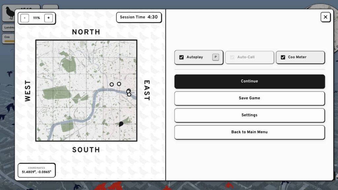The width and height of the screenshot is (338, 190).
Task: Choose Back to Main Menu
Action: (x=250, y=132)
